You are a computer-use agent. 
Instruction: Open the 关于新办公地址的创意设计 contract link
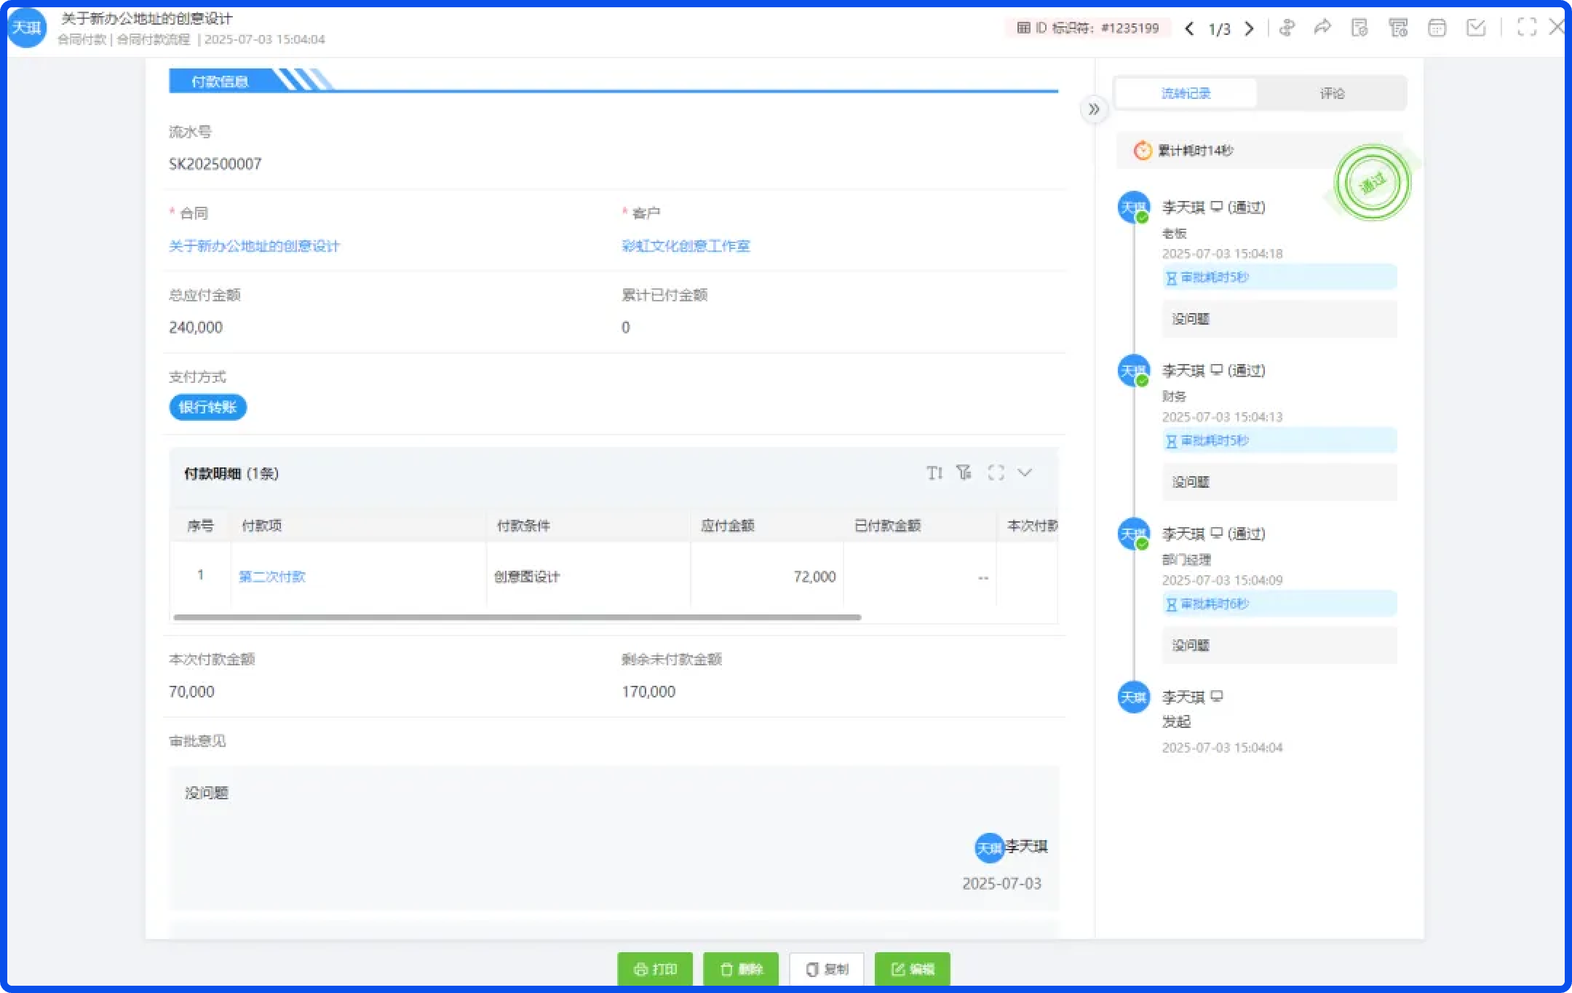[x=254, y=246]
